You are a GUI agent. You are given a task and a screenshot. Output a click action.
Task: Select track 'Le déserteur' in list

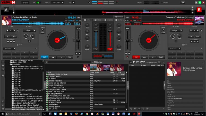pyautogui.click(x=86, y=104)
